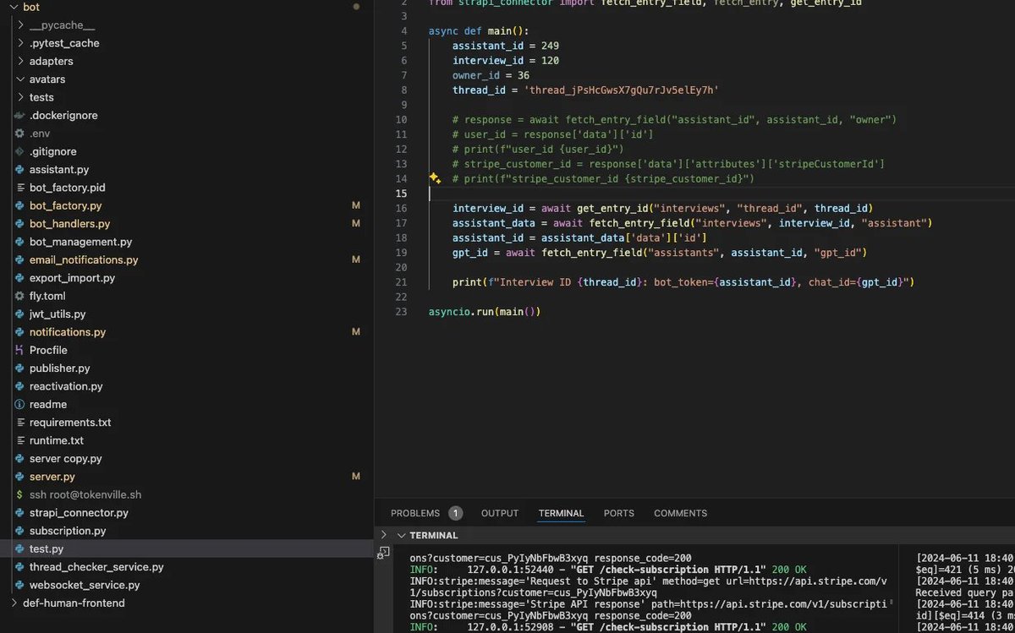The width and height of the screenshot is (1015, 633).
Task: Open the .env file
Action: pos(40,134)
